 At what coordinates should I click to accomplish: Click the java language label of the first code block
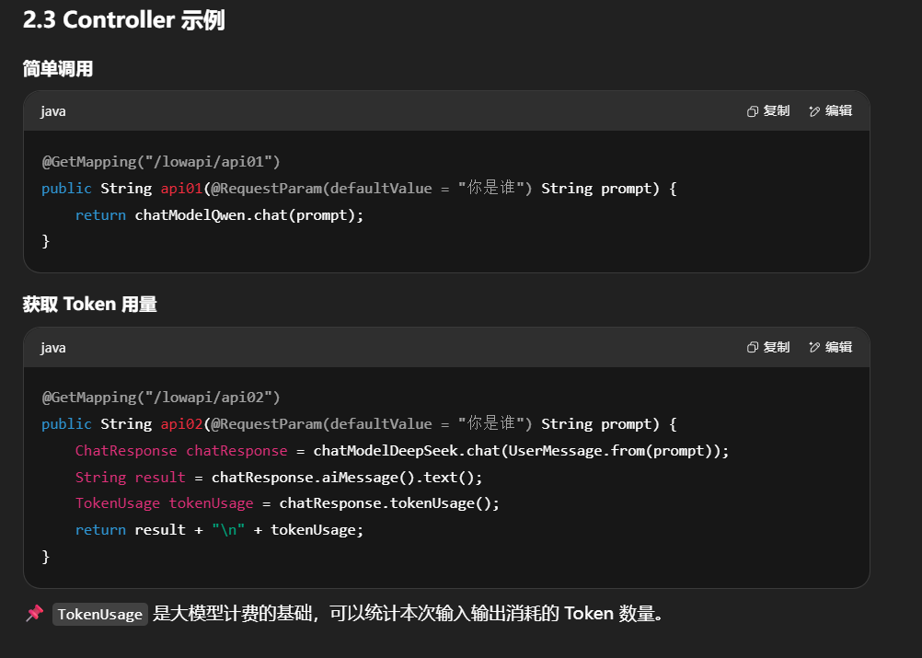[x=53, y=111]
